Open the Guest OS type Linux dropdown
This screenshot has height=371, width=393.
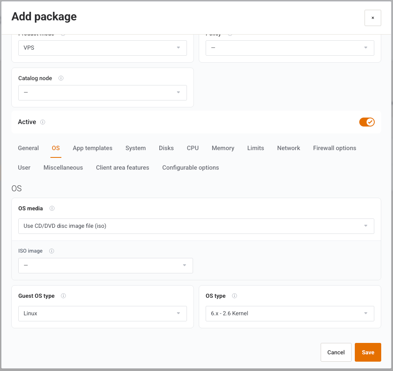[102, 314]
